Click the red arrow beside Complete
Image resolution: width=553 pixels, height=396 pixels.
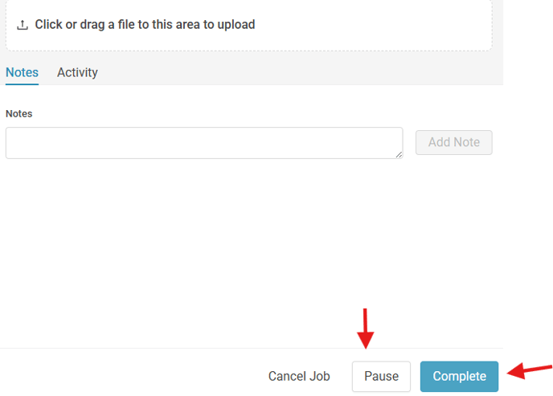530,371
